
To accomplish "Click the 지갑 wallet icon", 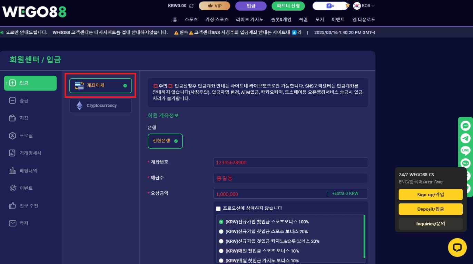I will (12, 118).
